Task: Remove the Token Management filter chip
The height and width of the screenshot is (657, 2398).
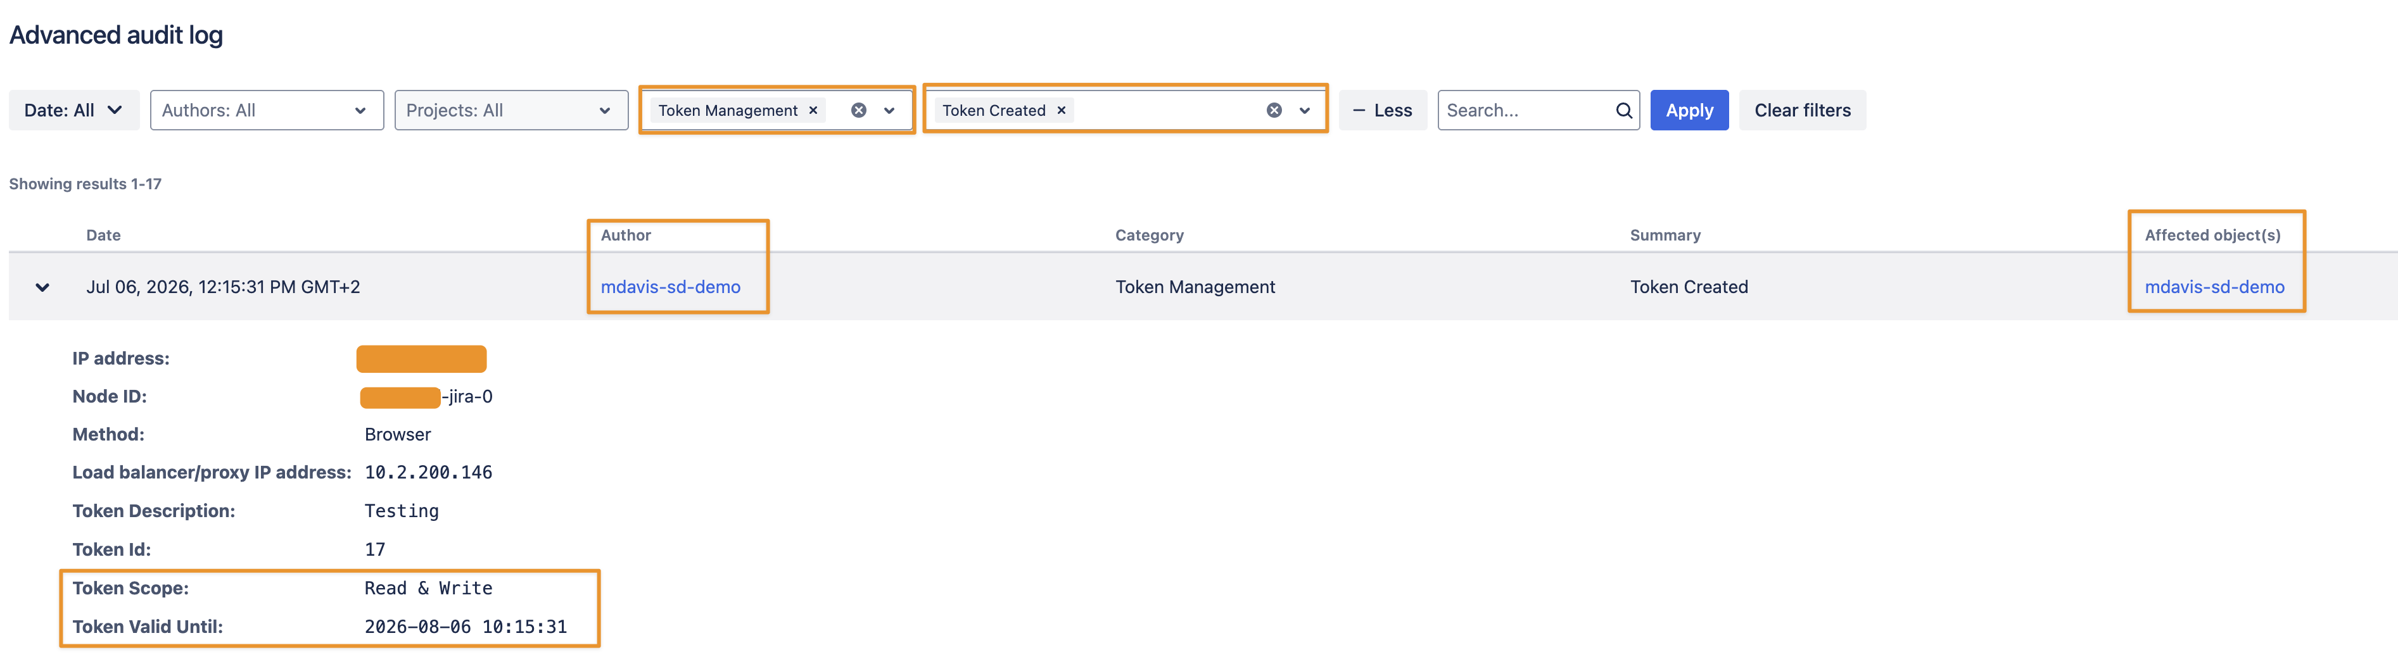Action: coord(813,109)
